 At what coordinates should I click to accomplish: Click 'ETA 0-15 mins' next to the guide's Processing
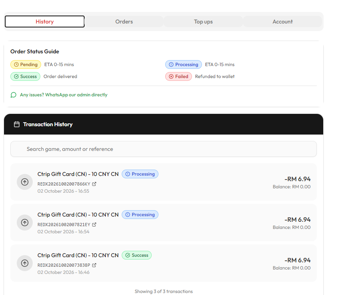[219, 64]
